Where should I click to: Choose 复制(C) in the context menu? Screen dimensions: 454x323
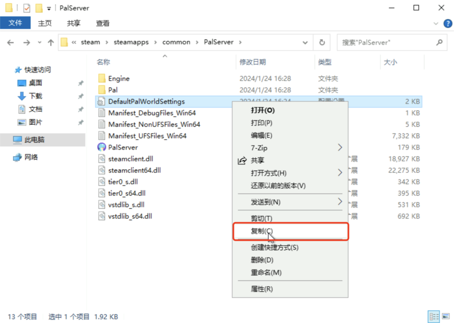click(x=290, y=231)
